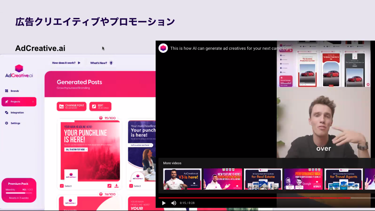Viewport: 375px width, 211px height.
Task: Click the CHANGE FONT button
Action: 72,106
